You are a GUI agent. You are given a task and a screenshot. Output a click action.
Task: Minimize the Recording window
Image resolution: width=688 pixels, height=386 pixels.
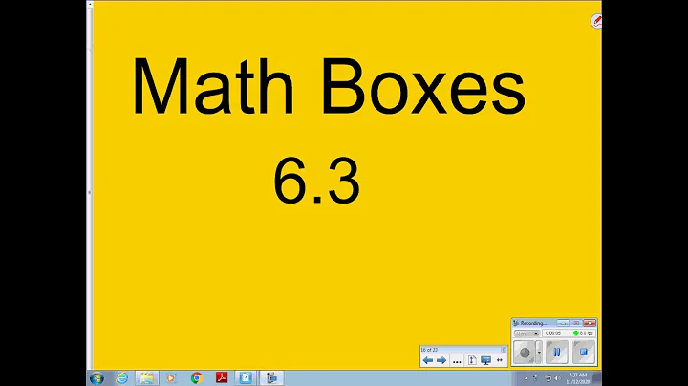click(563, 323)
